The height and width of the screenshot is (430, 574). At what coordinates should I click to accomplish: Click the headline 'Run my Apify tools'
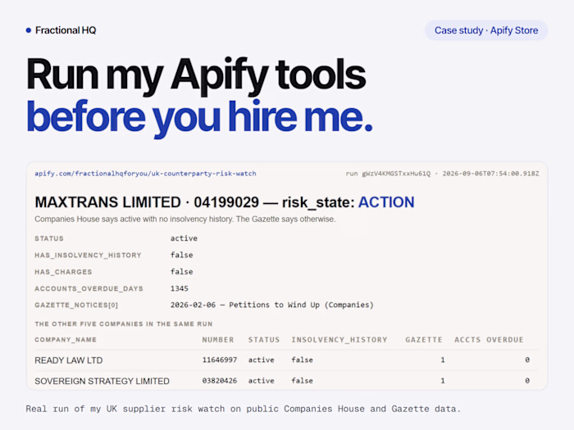click(x=196, y=75)
